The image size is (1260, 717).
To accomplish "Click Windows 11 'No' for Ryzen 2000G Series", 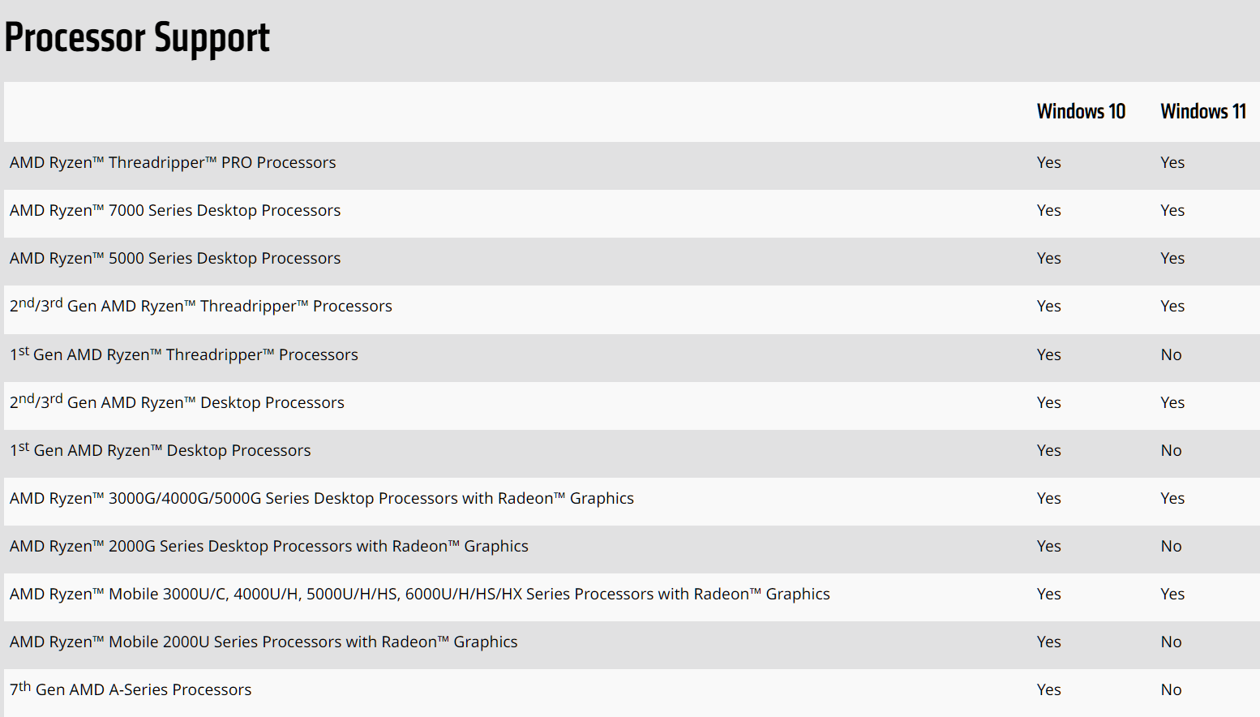I will (1171, 546).
